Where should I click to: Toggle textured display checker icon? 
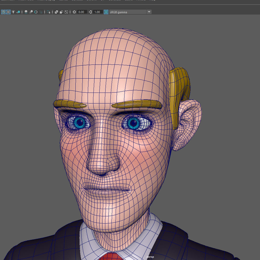8,12
